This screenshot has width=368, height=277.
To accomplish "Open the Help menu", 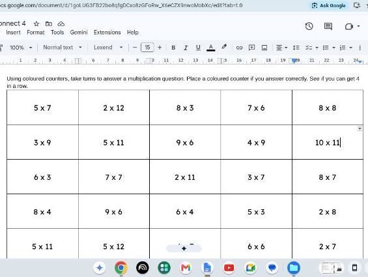I will click(133, 33).
